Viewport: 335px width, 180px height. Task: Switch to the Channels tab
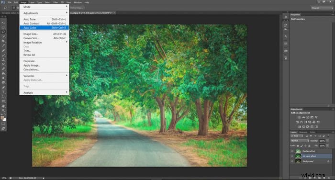[303, 132]
